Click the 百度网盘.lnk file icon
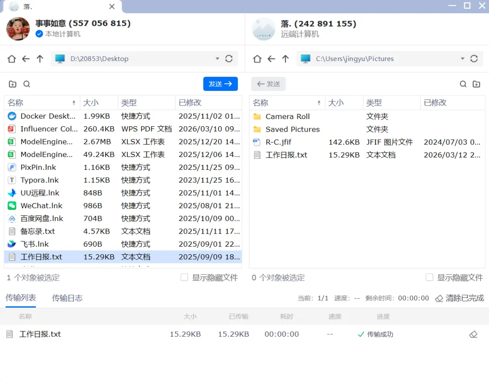Screen dimensions: 489x381 (x=12, y=218)
